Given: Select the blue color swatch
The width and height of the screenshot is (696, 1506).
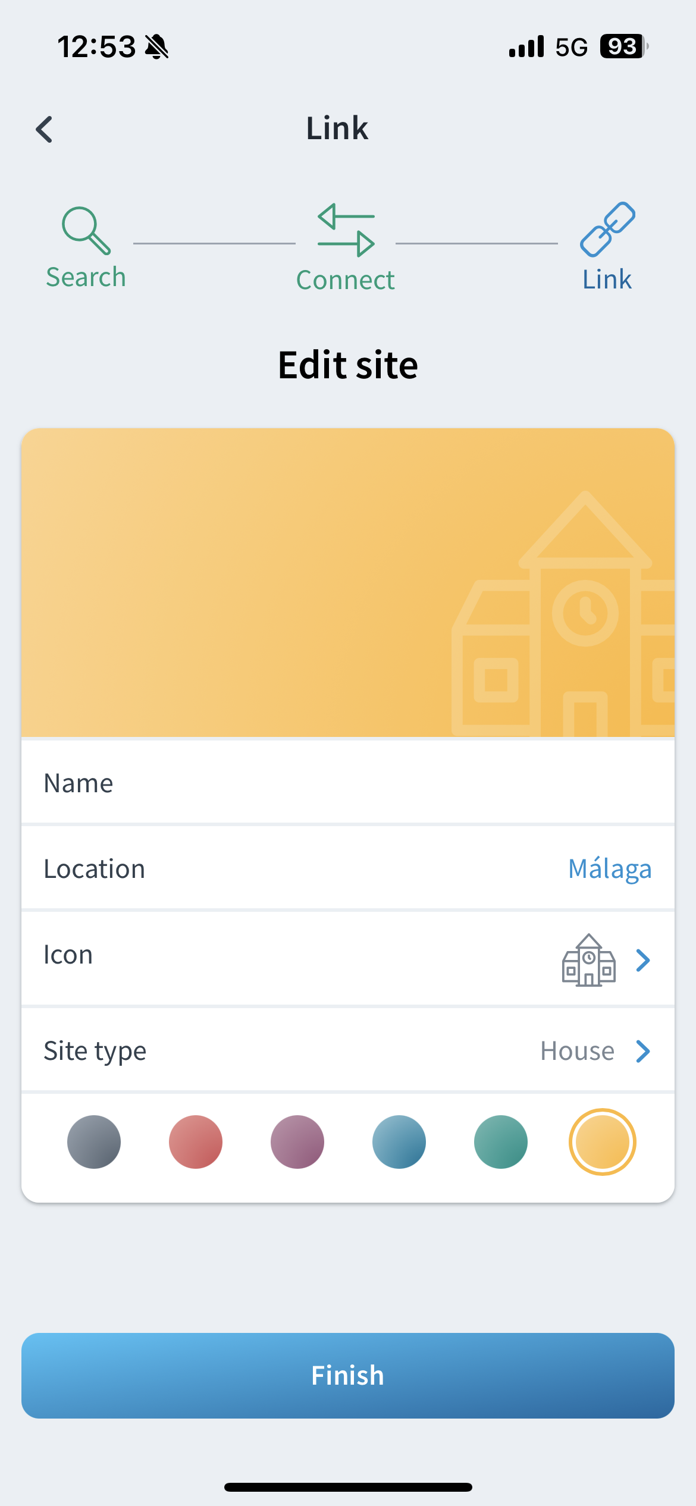Looking at the screenshot, I should click(399, 1142).
